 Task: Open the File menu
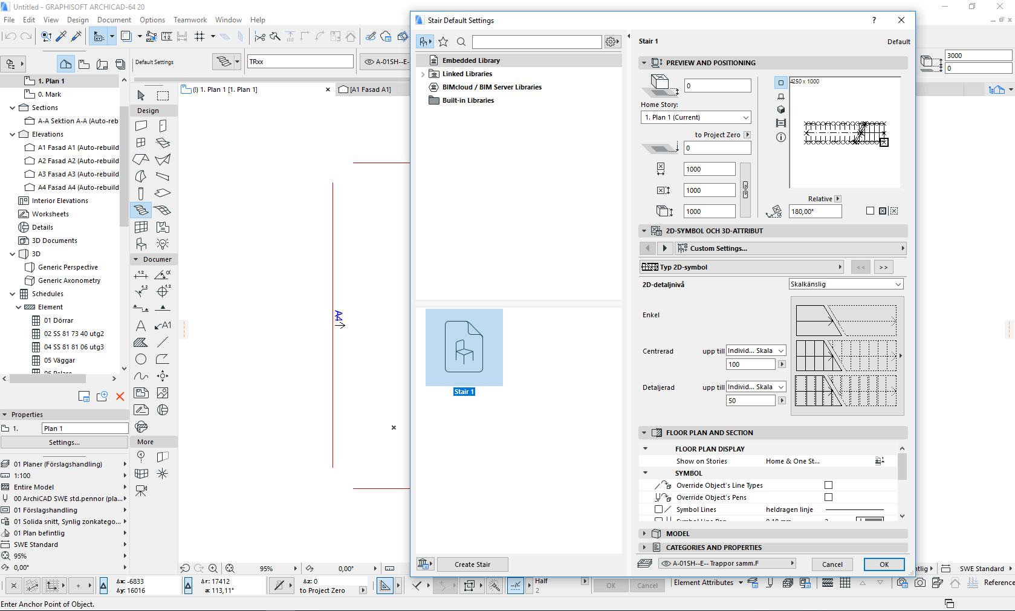[9, 20]
